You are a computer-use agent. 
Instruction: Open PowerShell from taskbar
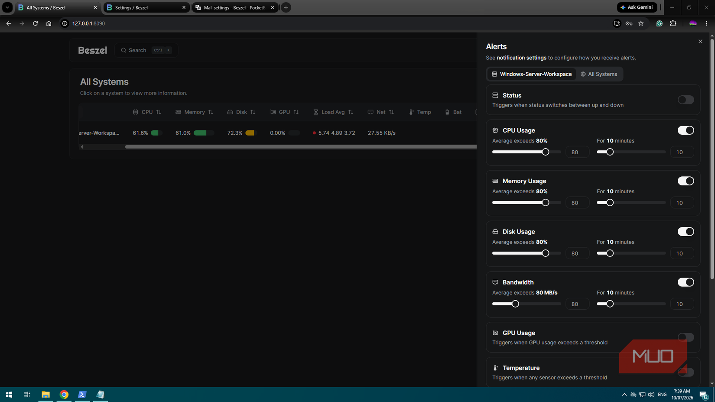[82, 394]
